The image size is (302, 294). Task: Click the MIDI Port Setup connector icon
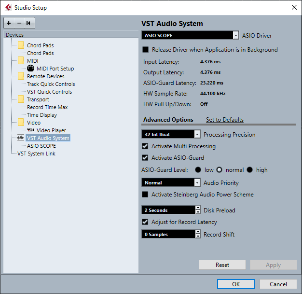coord(30,68)
